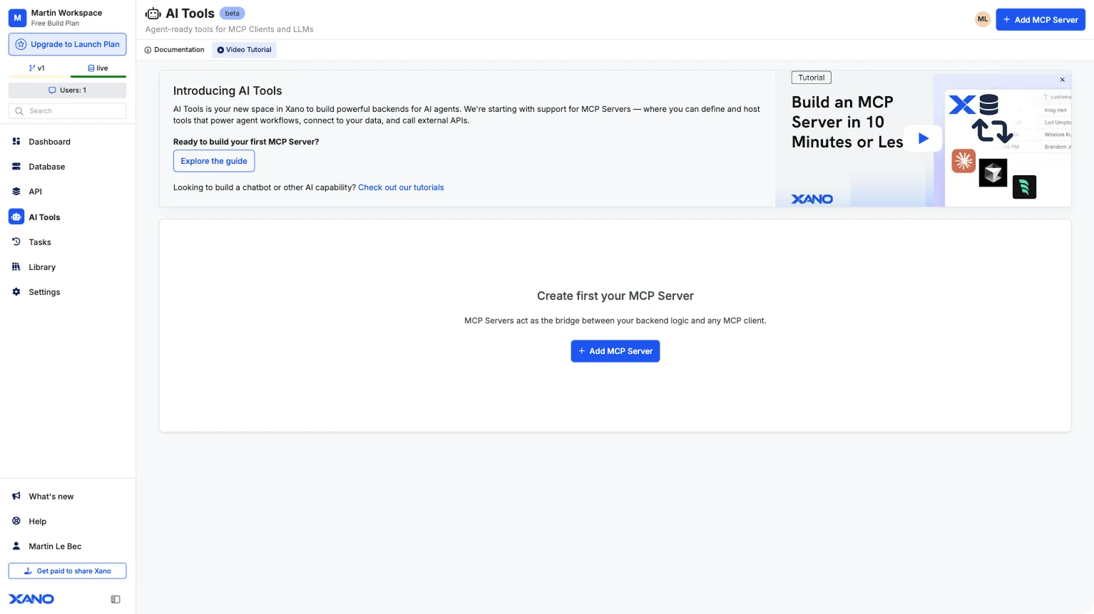Click the Martin Workspace name
The image size is (1094, 614).
pos(66,13)
